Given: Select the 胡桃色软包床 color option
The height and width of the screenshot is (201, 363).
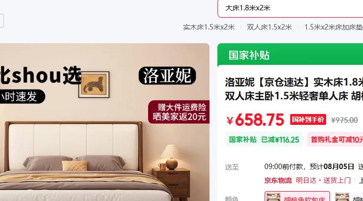Looking at the screenshot, I should [298, 197].
